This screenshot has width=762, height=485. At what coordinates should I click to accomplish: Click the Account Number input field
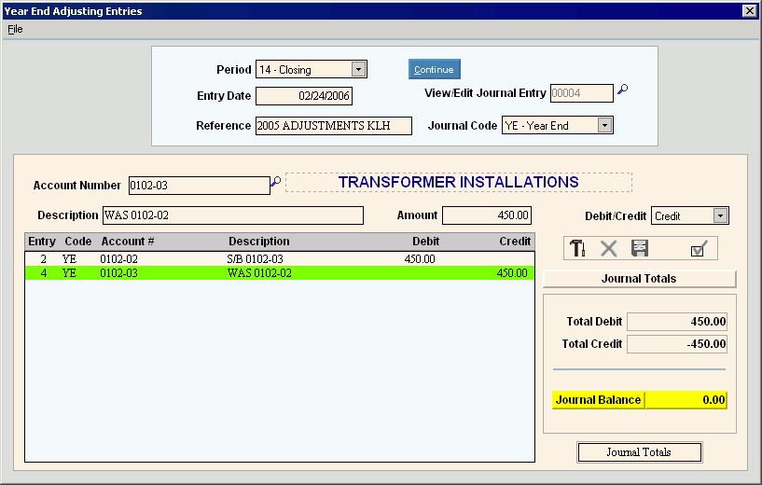(x=198, y=185)
